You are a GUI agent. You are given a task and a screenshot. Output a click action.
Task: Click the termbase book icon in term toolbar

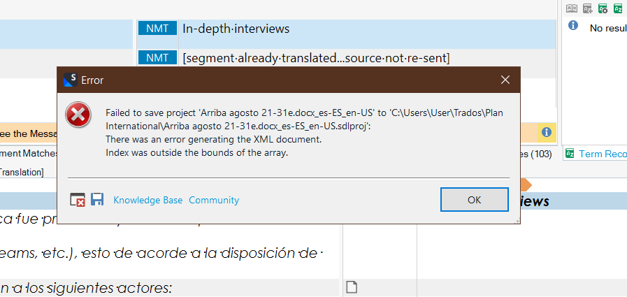(x=572, y=8)
